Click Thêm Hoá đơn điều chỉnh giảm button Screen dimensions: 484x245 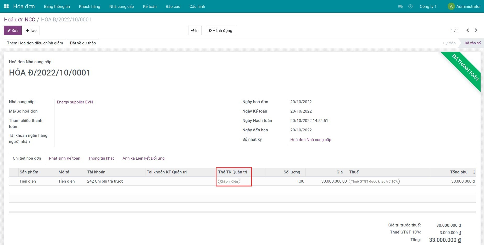pos(35,43)
